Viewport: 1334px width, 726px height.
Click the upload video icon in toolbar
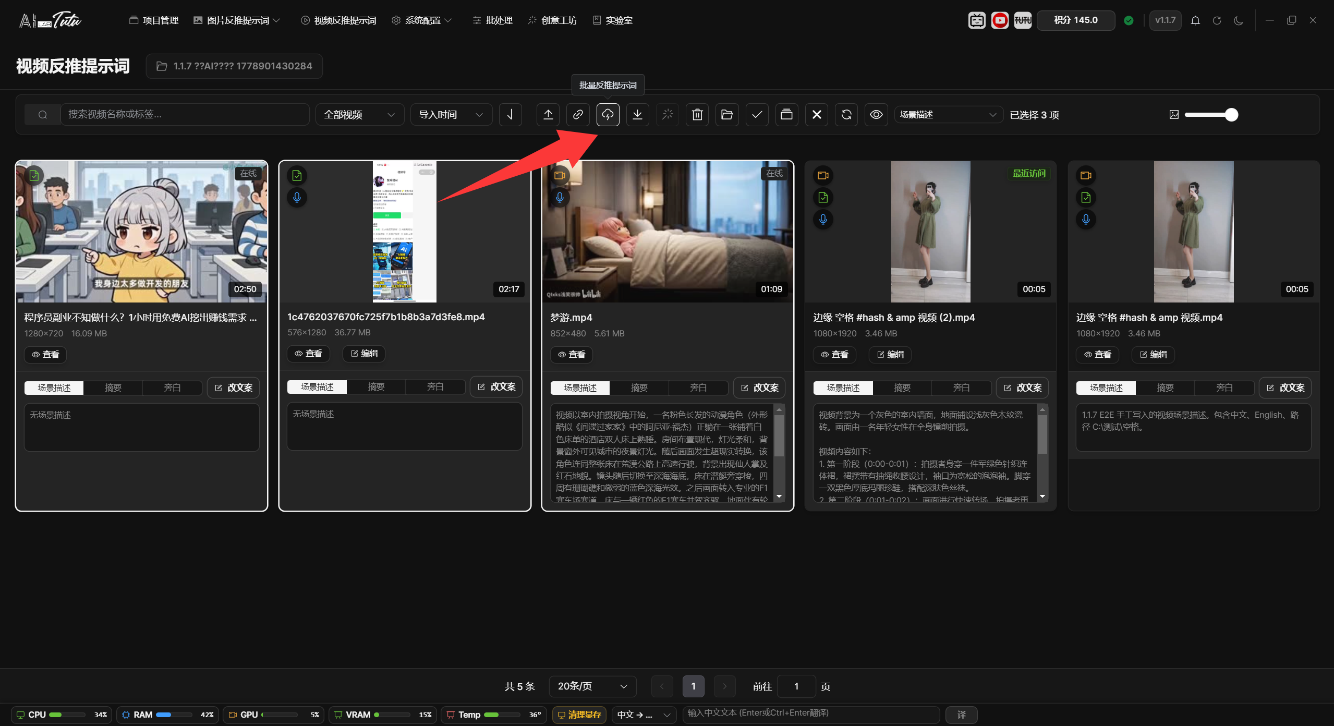tap(548, 115)
